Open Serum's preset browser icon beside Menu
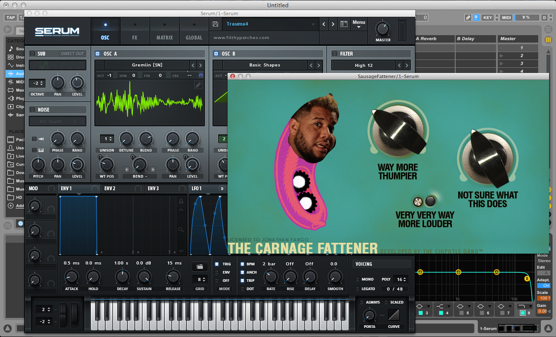This screenshot has height=337, width=556. 344,24
